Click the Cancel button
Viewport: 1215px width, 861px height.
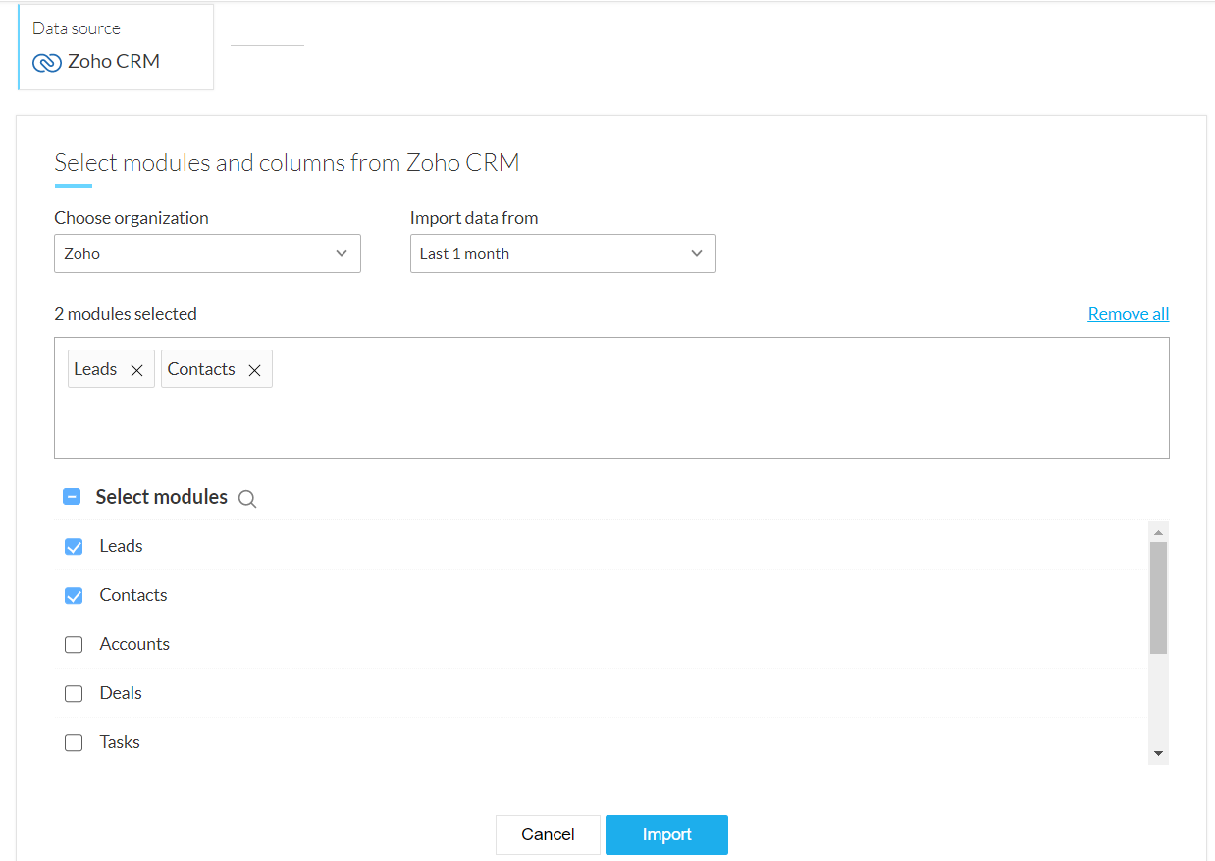pyautogui.click(x=548, y=834)
